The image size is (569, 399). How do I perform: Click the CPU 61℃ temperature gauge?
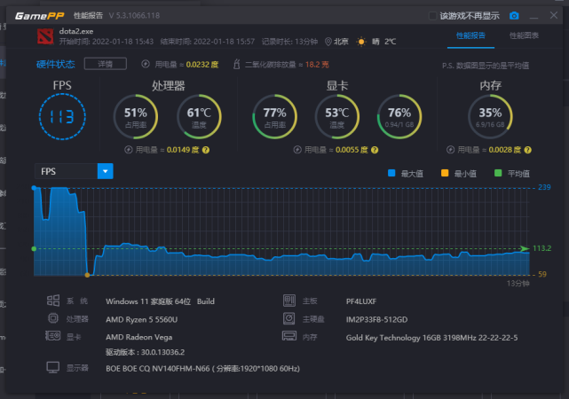[199, 117]
